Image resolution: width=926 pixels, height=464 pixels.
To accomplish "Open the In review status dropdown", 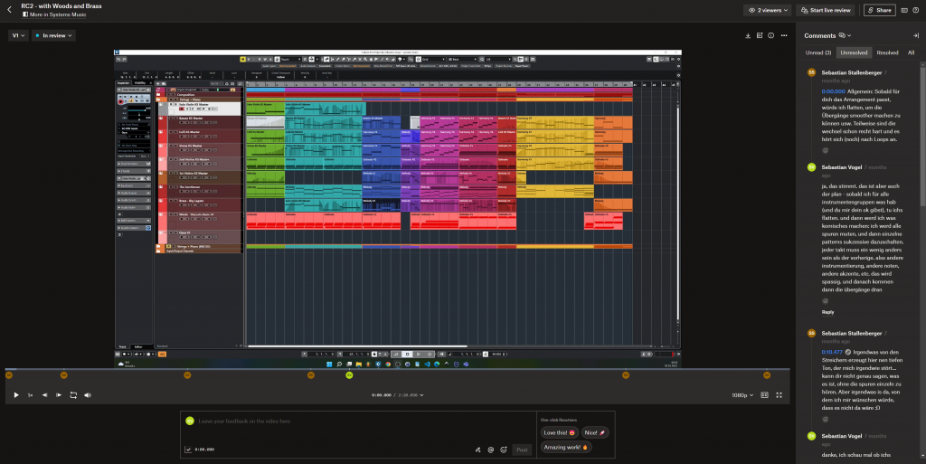I will pyautogui.click(x=53, y=35).
